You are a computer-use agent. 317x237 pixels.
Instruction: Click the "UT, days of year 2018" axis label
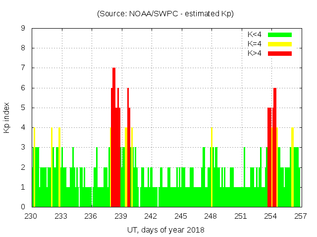(165, 230)
